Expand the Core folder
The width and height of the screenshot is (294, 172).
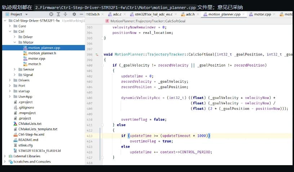[10, 26]
